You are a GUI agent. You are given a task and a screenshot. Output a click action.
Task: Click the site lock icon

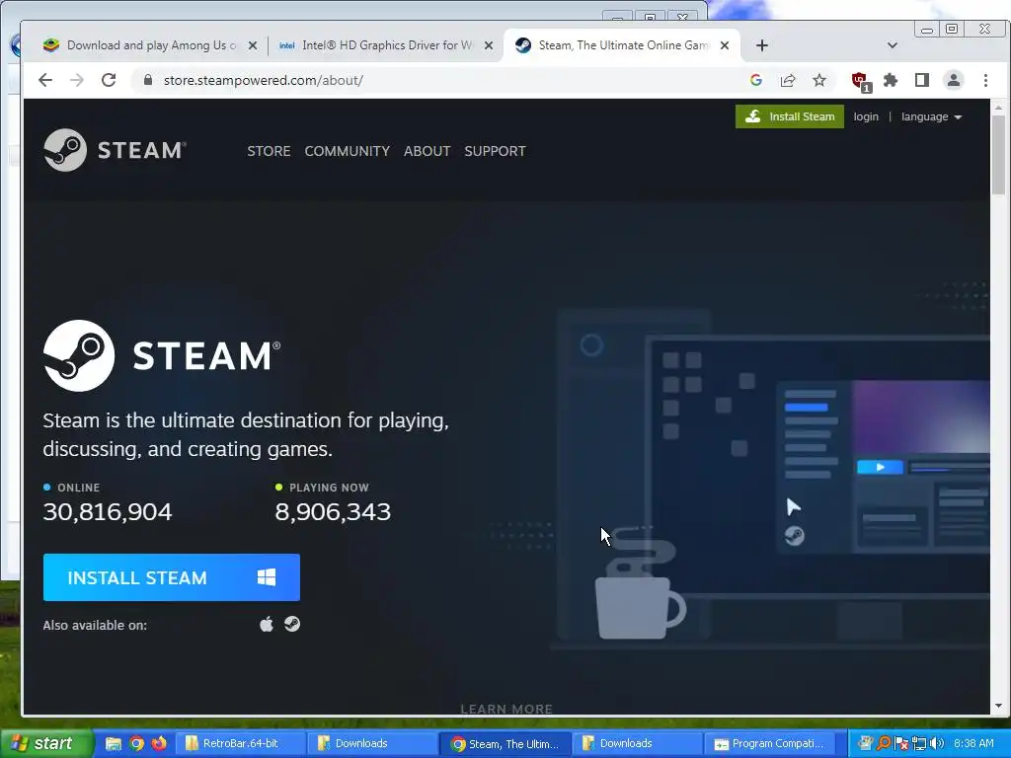(x=148, y=80)
